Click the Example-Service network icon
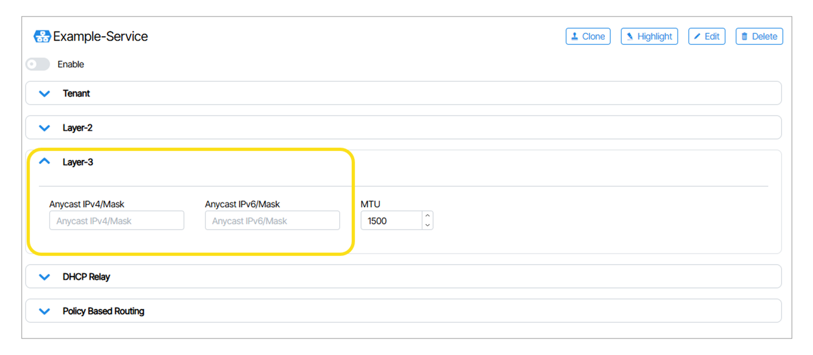813x355 pixels. point(42,37)
